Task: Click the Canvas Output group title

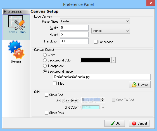Action: (x=44, y=50)
